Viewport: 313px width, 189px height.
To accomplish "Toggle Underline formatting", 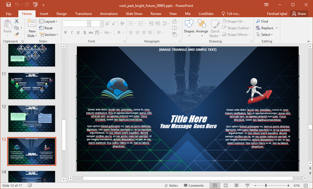I will pyautogui.click(x=78, y=32).
